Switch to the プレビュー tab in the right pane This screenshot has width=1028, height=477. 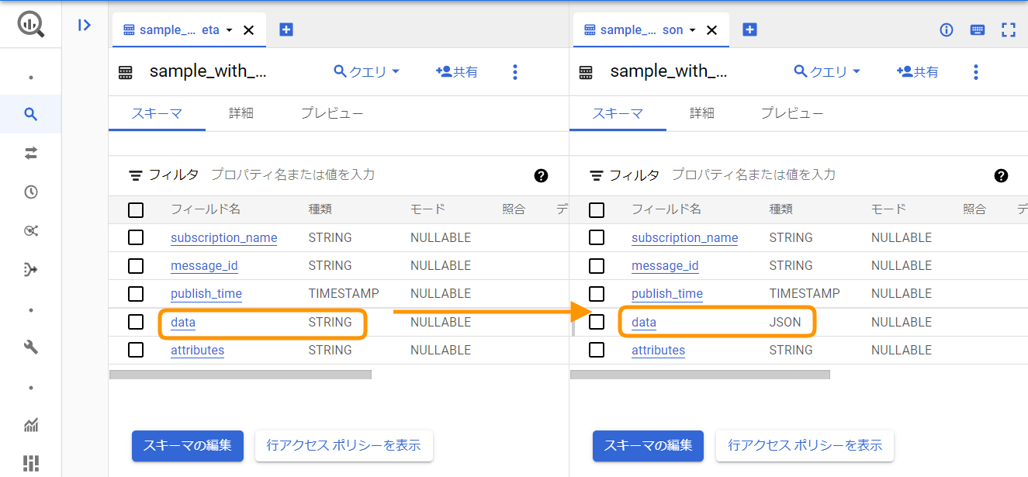tap(792, 112)
